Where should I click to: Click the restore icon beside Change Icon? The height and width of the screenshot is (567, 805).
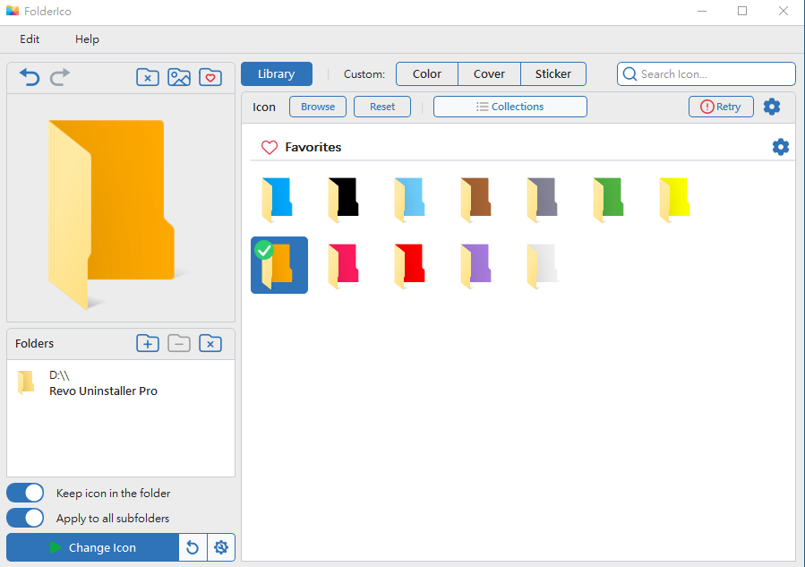pos(193,547)
